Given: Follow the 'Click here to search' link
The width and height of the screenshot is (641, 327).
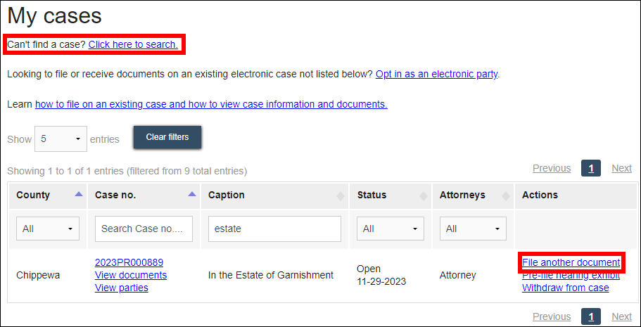Looking at the screenshot, I should [133, 44].
